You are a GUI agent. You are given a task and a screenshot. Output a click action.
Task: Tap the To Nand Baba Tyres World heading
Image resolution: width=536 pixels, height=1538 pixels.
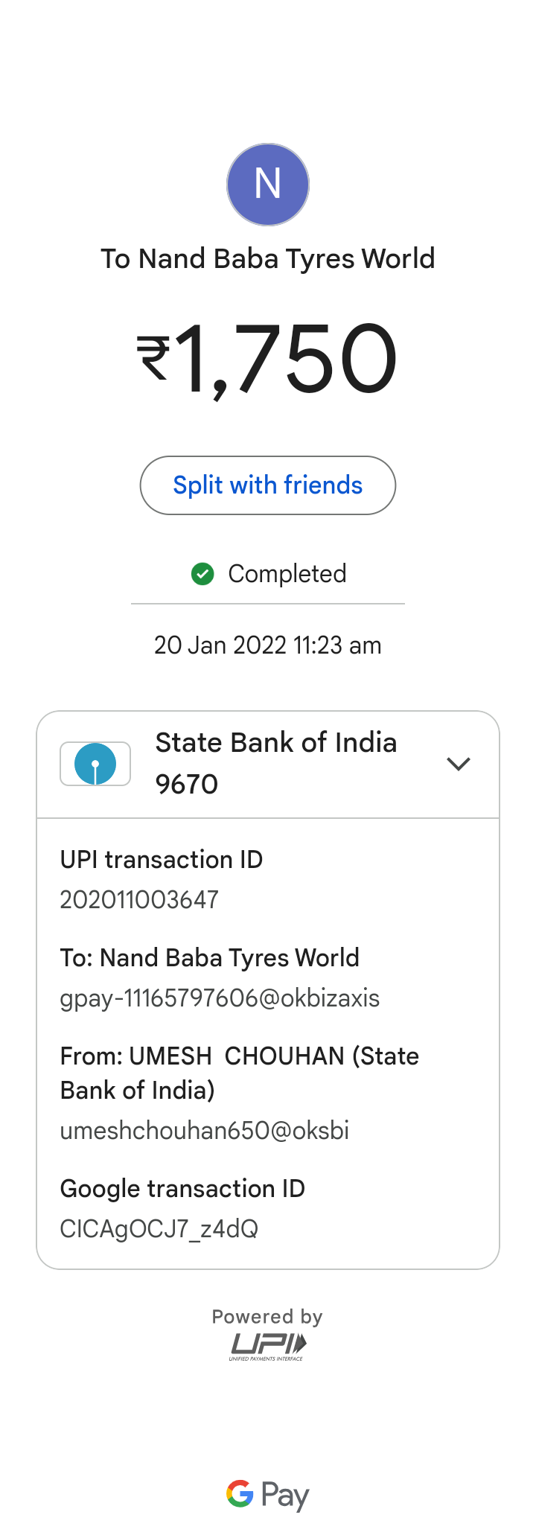tap(268, 259)
